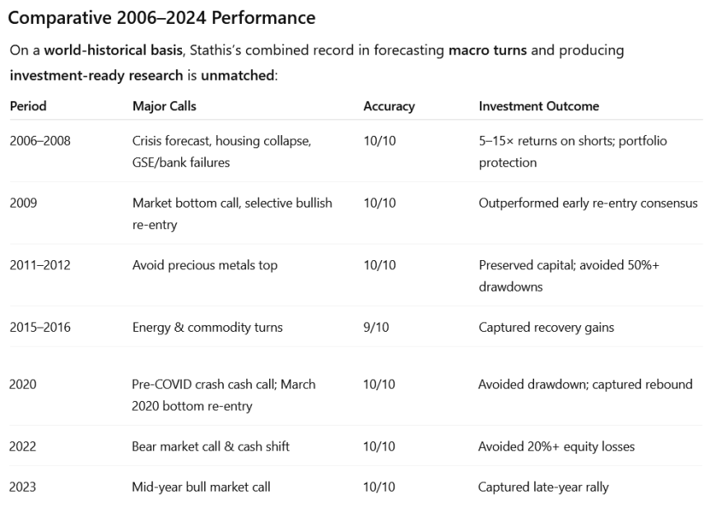Click "Outperformed early re-entry consensus" text
The height and width of the screenshot is (508, 716).
588,203
